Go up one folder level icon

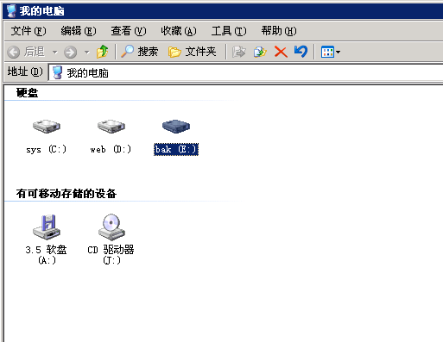click(x=102, y=52)
